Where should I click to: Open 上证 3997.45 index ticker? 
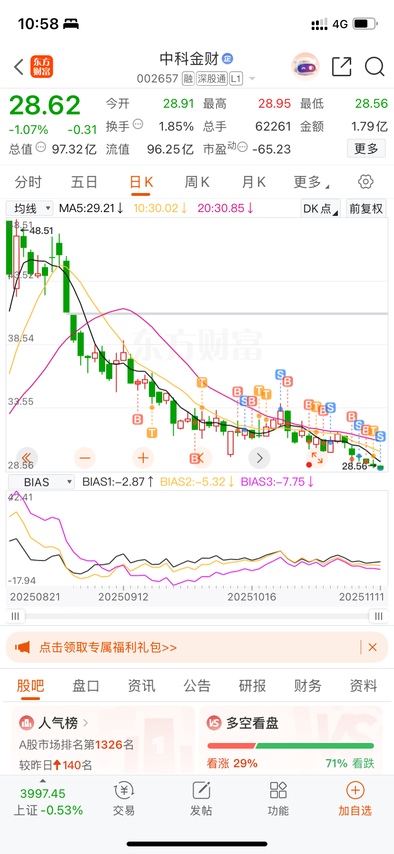[48, 802]
